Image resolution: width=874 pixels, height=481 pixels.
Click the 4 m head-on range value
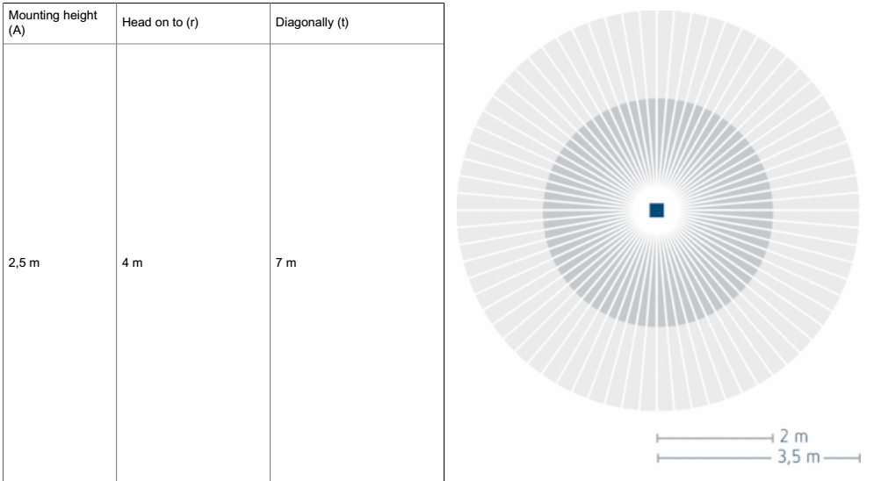(x=132, y=262)
